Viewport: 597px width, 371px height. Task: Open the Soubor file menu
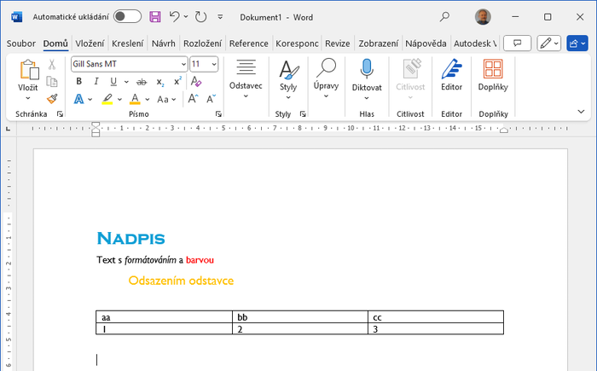[x=22, y=43]
